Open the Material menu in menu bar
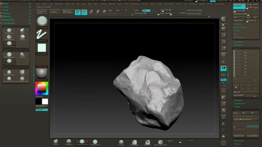 click(x=112, y=4)
